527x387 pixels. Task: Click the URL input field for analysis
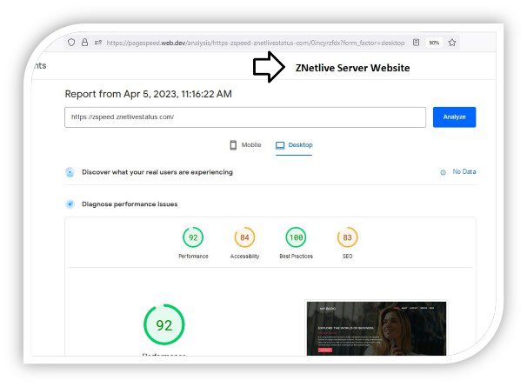(x=244, y=117)
